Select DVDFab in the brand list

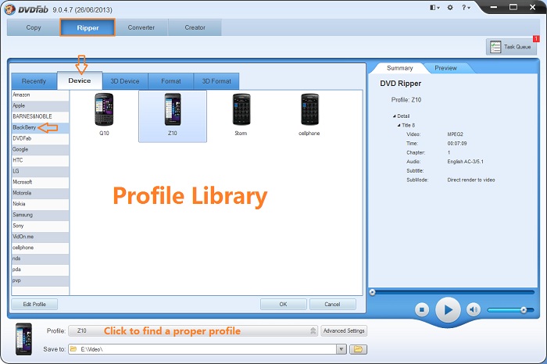click(x=40, y=138)
